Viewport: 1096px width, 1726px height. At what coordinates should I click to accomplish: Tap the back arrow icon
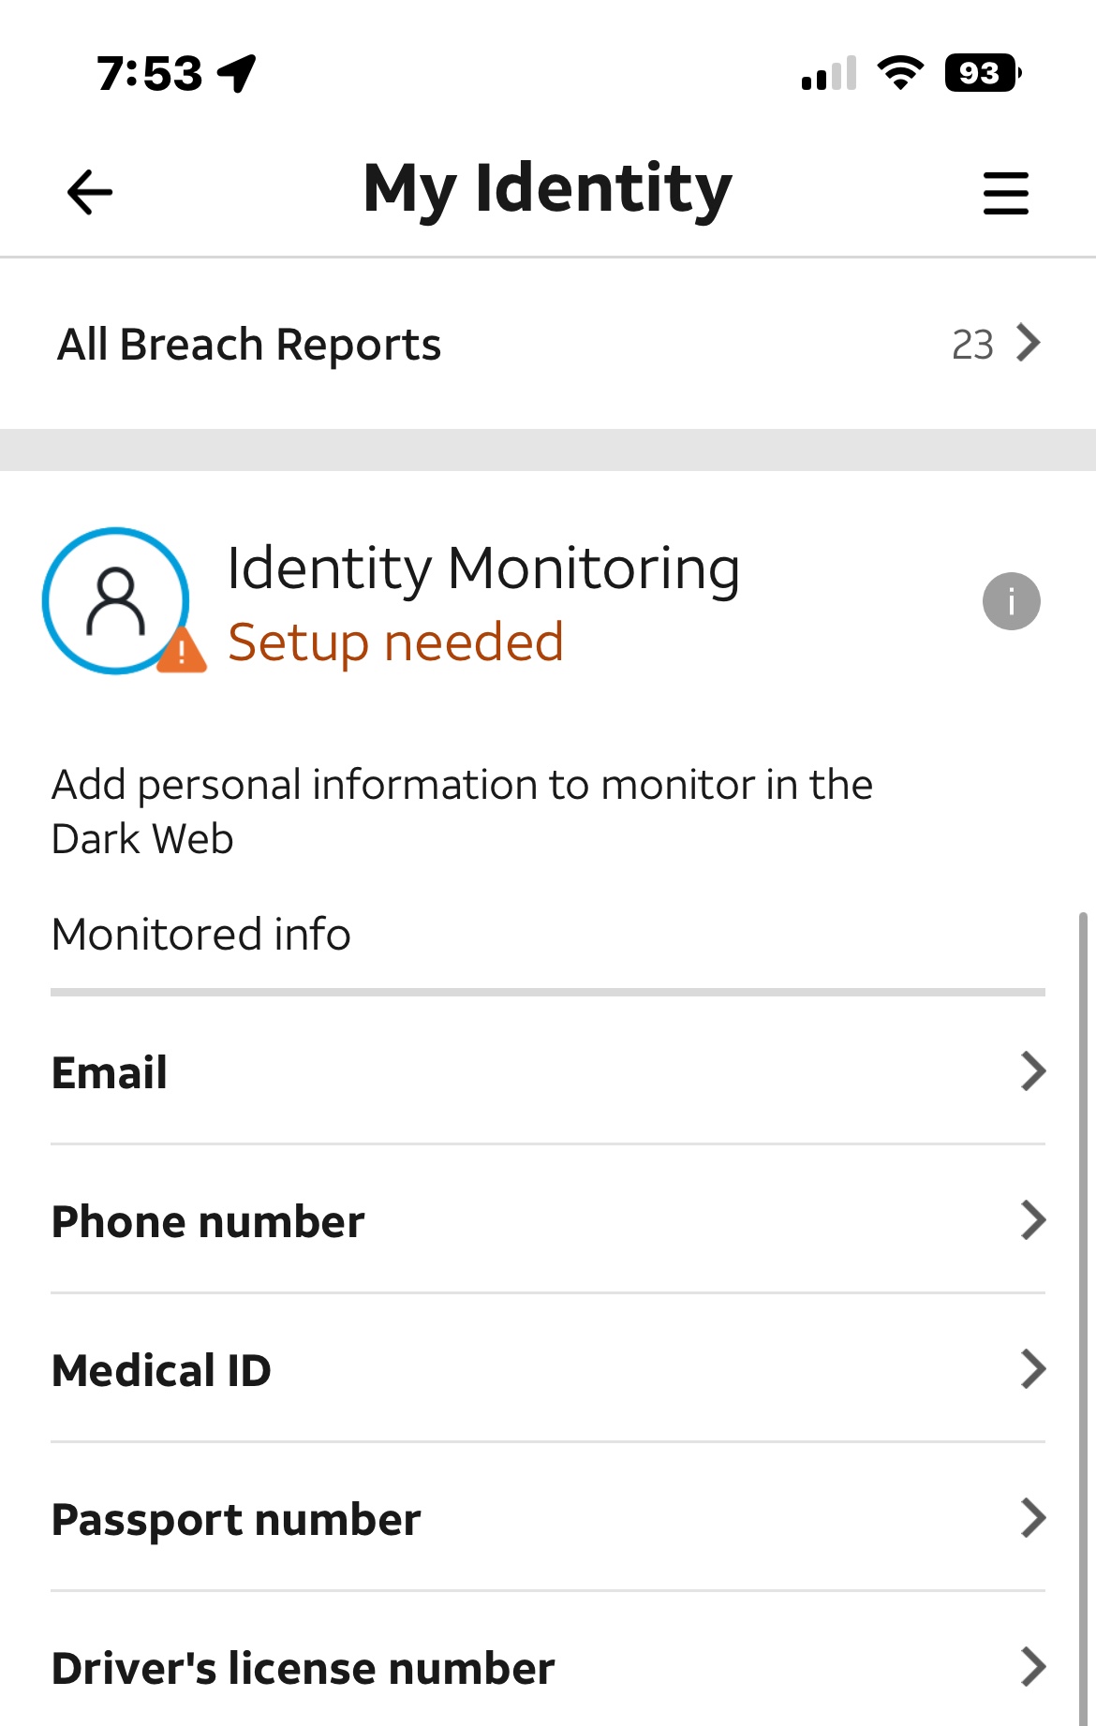click(x=90, y=192)
